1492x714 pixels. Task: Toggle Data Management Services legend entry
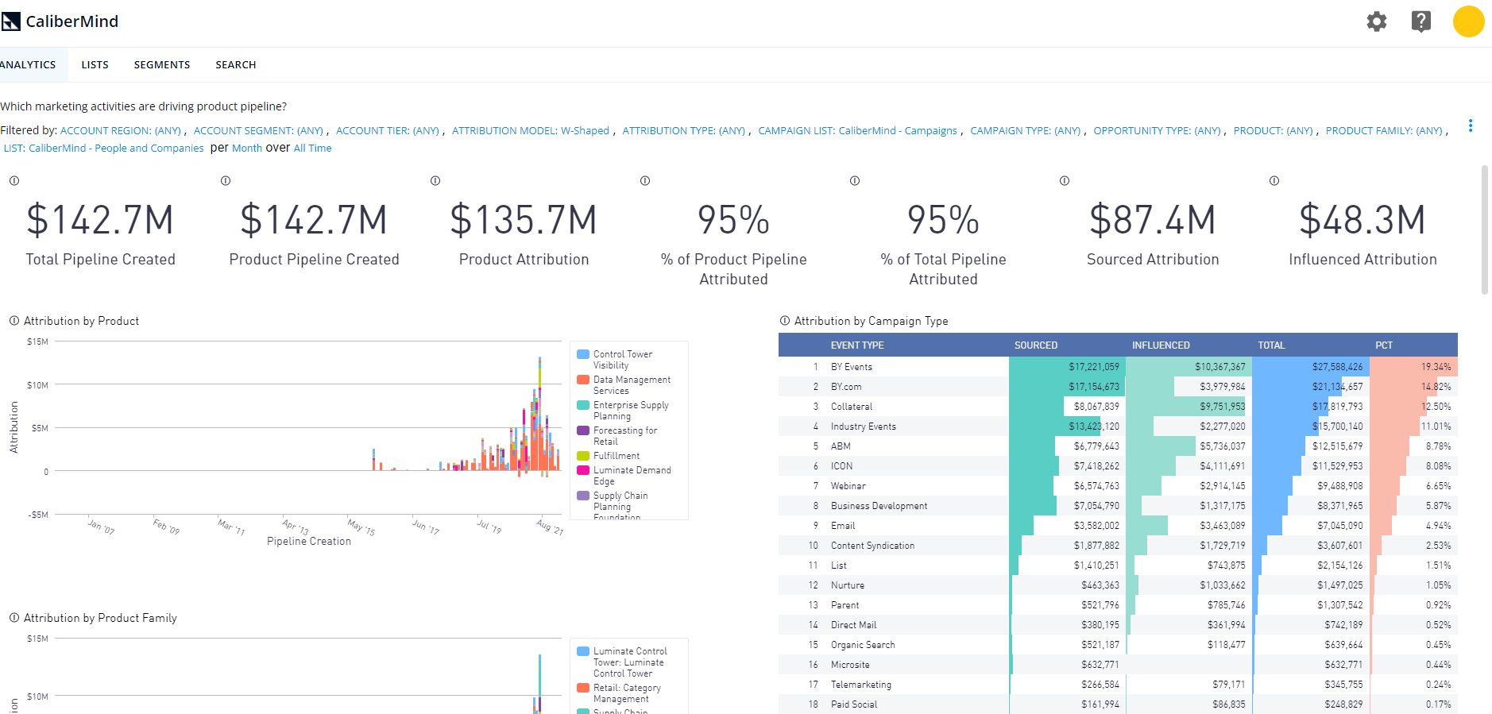click(x=624, y=385)
